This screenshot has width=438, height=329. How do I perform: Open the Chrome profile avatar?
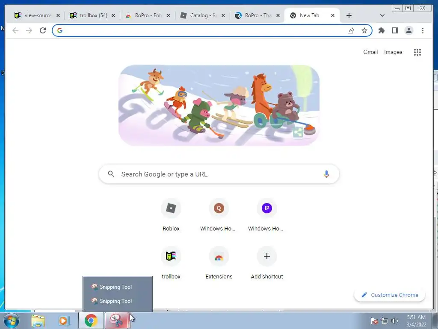pyautogui.click(x=408, y=30)
